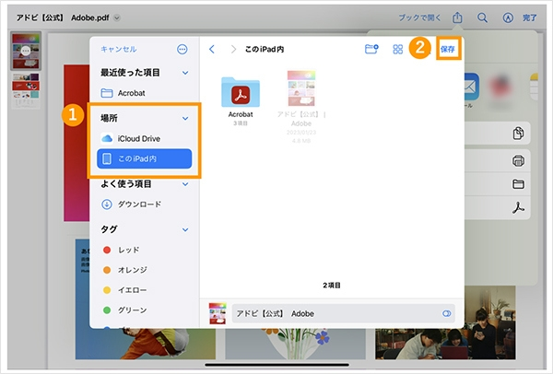The image size is (553, 374).
Task: Tap 完了 in the top right
Action: (x=529, y=18)
